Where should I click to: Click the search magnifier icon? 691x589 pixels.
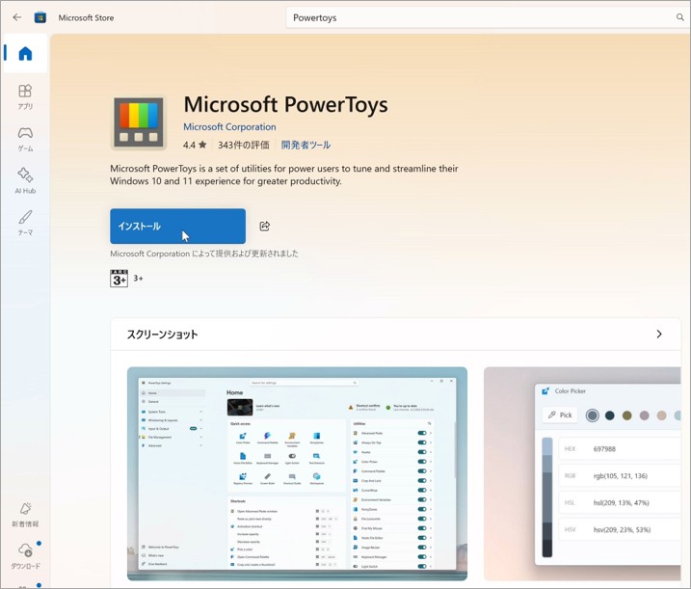(x=680, y=17)
